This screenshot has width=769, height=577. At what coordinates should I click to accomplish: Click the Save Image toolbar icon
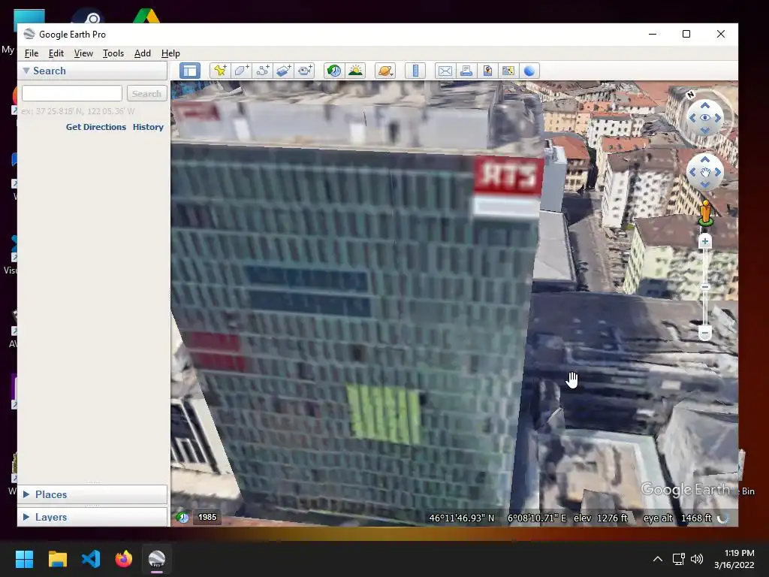487,71
